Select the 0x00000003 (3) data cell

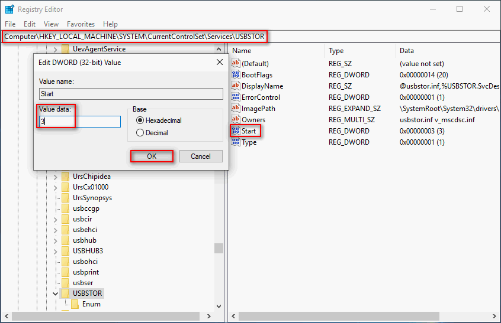click(422, 130)
